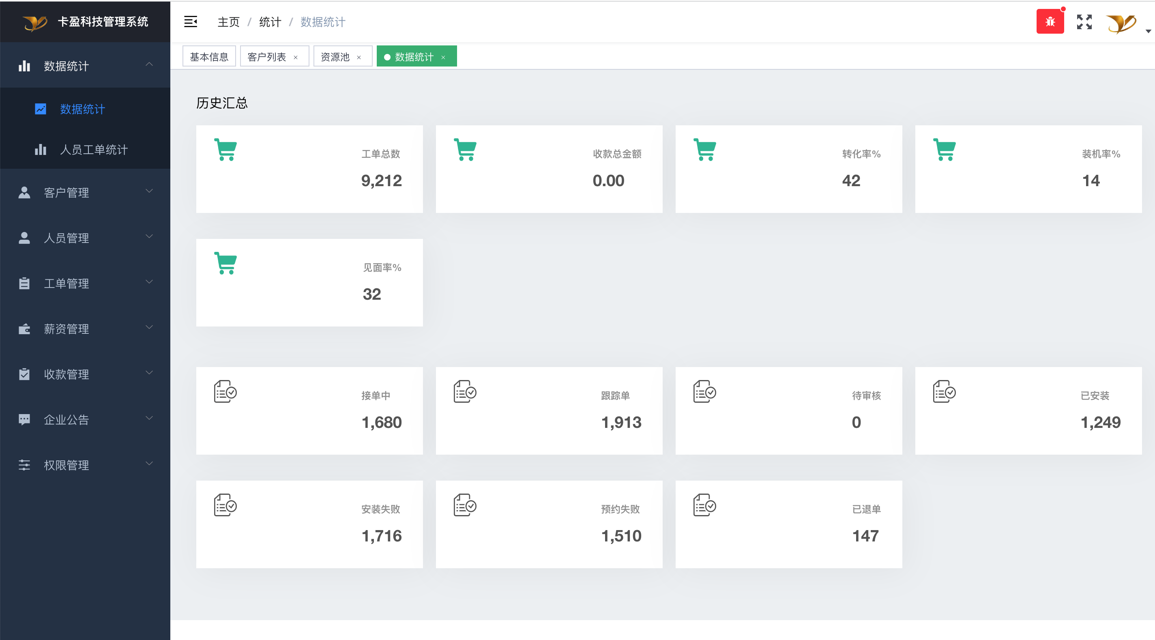Viewport: 1155px width, 640px height.
Task: Open the 人员工单统计 submenu item
Action: tap(85, 149)
